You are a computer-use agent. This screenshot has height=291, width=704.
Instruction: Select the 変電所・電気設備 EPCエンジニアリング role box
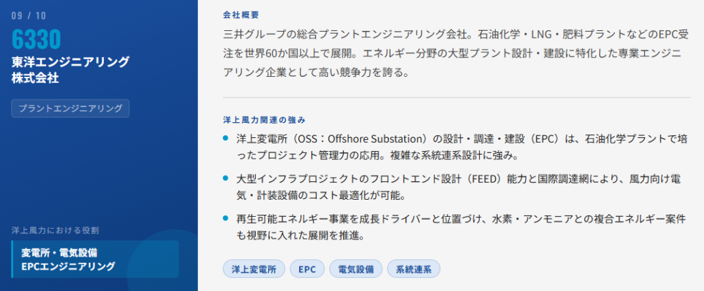click(95, 259)
